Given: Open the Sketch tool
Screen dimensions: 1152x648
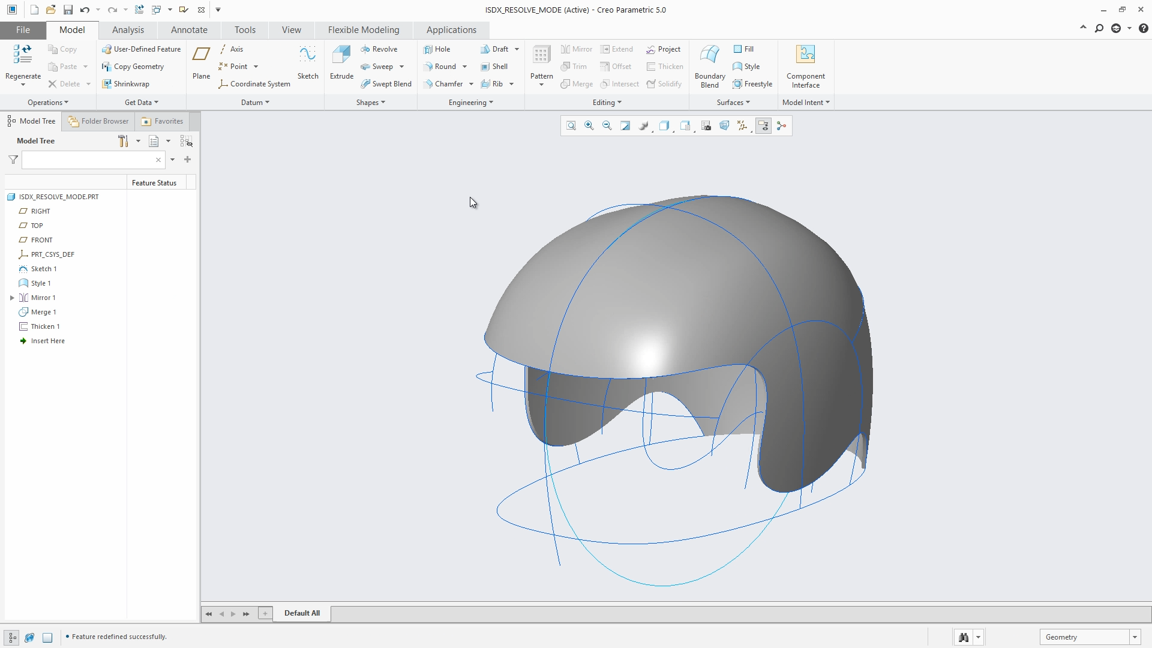Looking at the screenshot, I should [x=308, y=62].
